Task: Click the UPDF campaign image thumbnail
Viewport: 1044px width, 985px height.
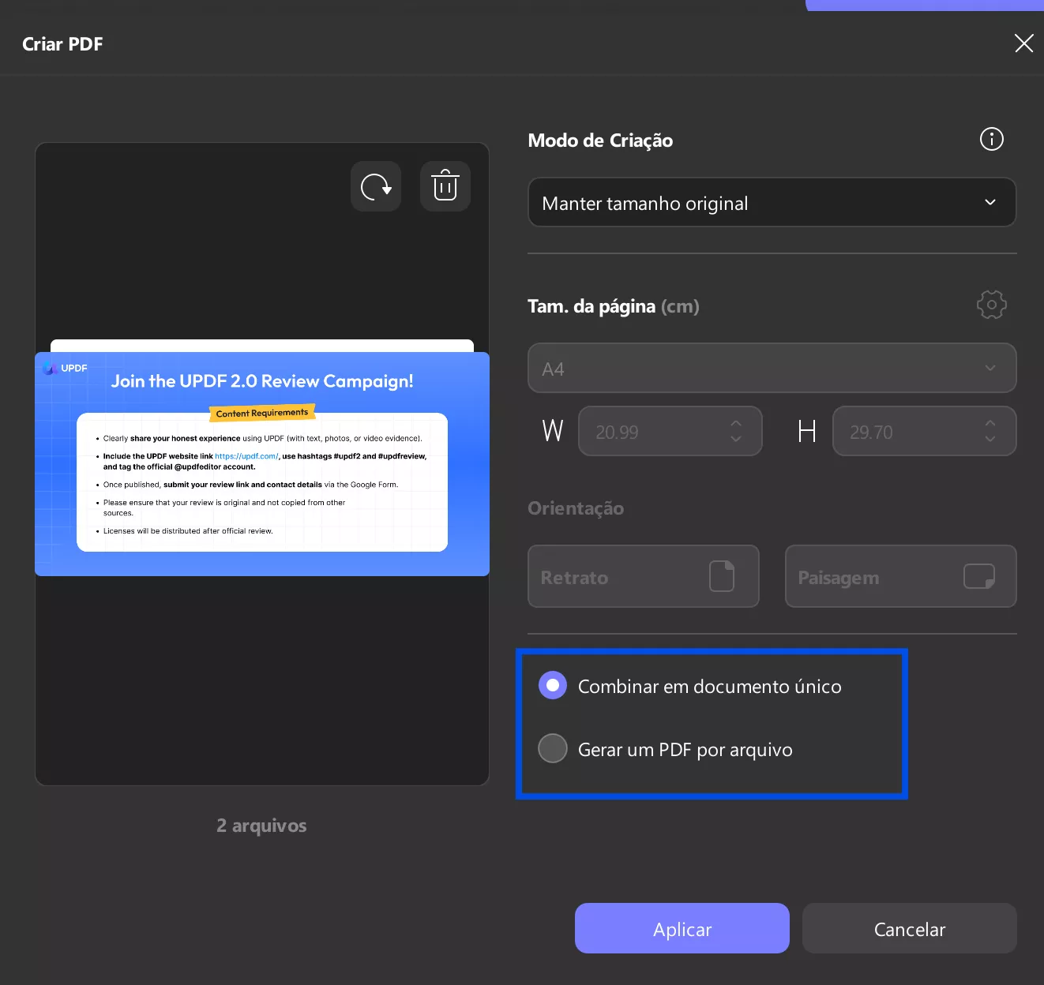Action: (261, 463)
